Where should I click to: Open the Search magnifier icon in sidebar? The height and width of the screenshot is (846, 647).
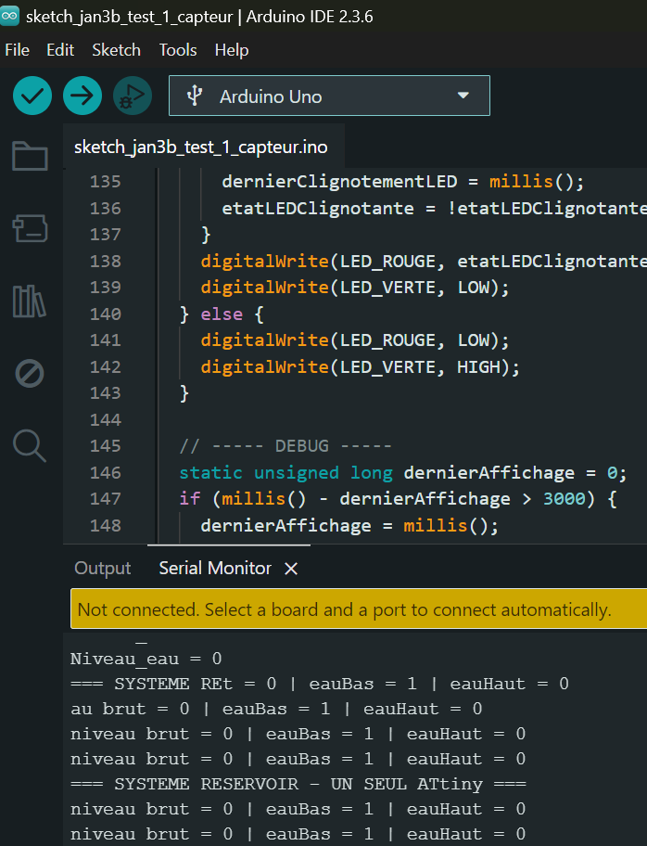(x=30, y=446)
